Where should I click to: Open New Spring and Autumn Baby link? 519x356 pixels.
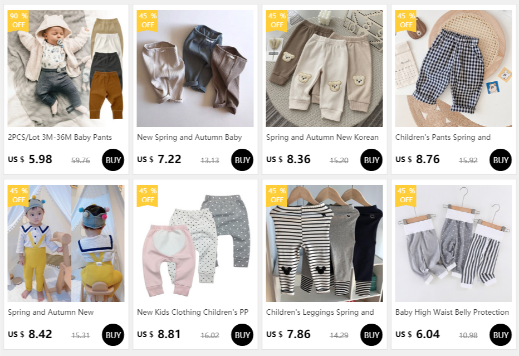point(189,138)
